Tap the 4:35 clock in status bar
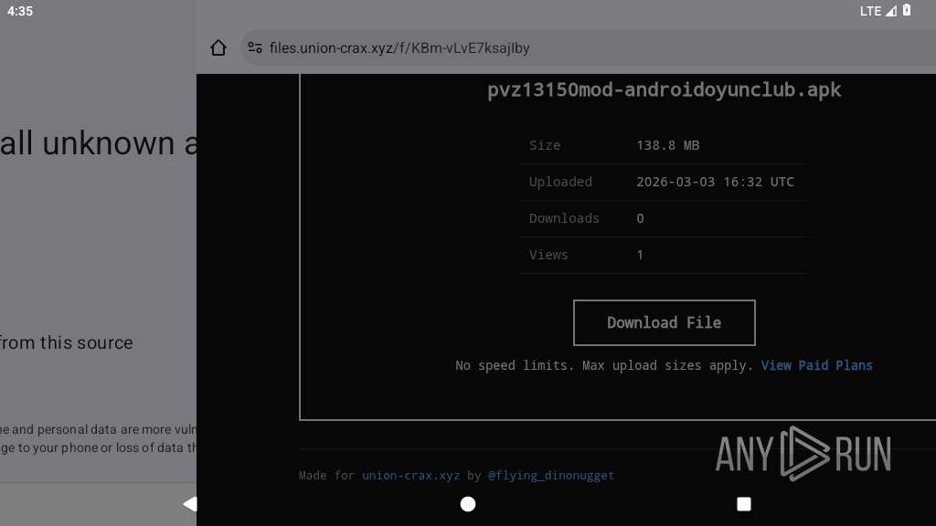 (x=20, y=11)
